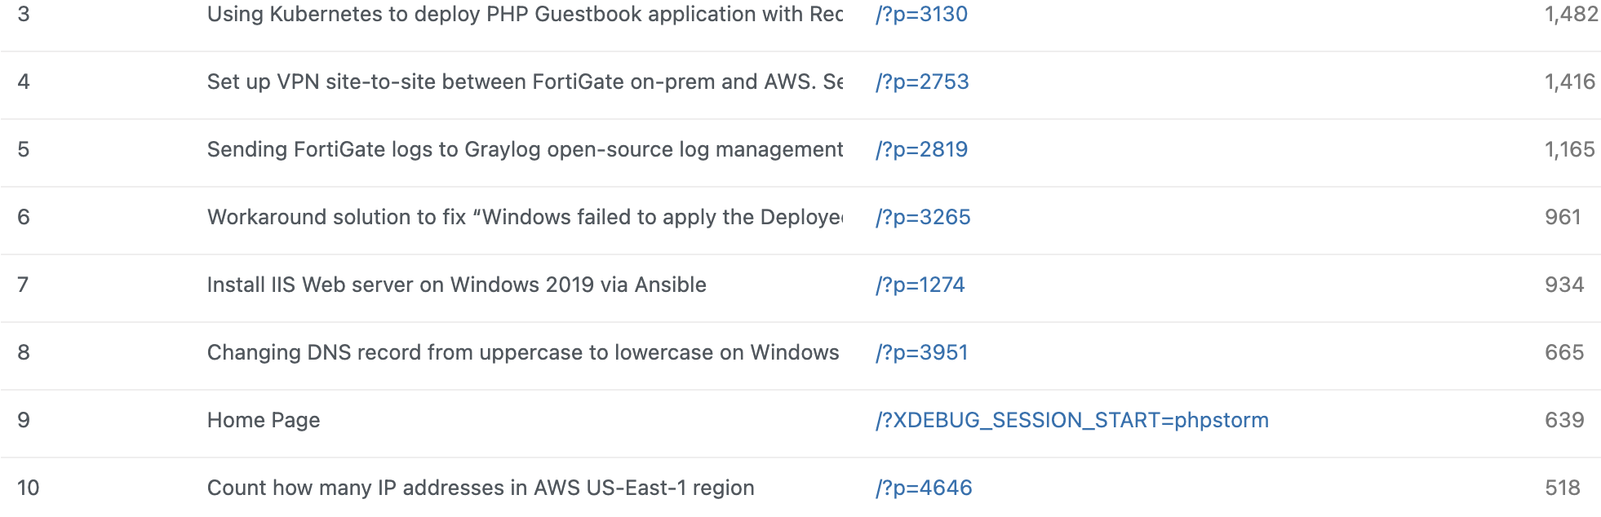Select the Windows failed to apply title
1601x517 pixels.
click(525, 218)
